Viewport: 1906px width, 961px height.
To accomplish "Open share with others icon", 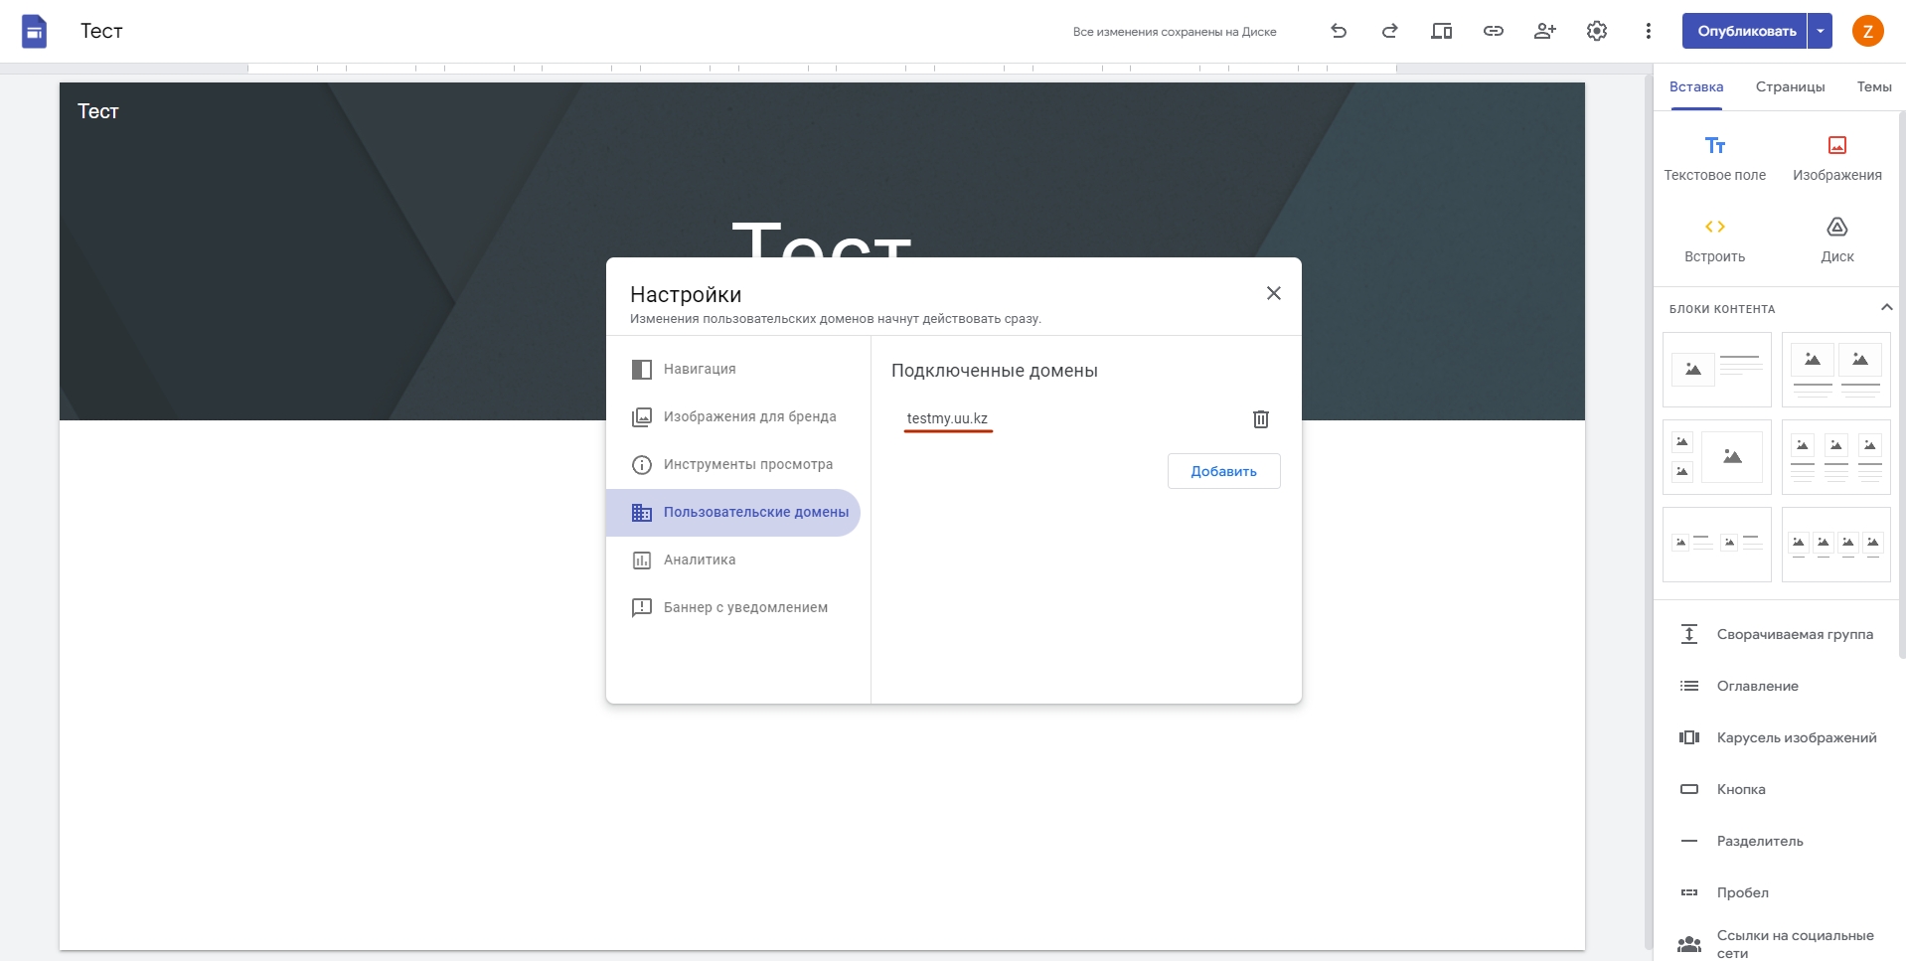I will coord(1545,31).
